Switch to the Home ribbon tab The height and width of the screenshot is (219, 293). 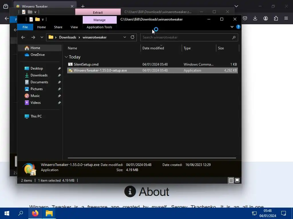(x=41, y=27)
